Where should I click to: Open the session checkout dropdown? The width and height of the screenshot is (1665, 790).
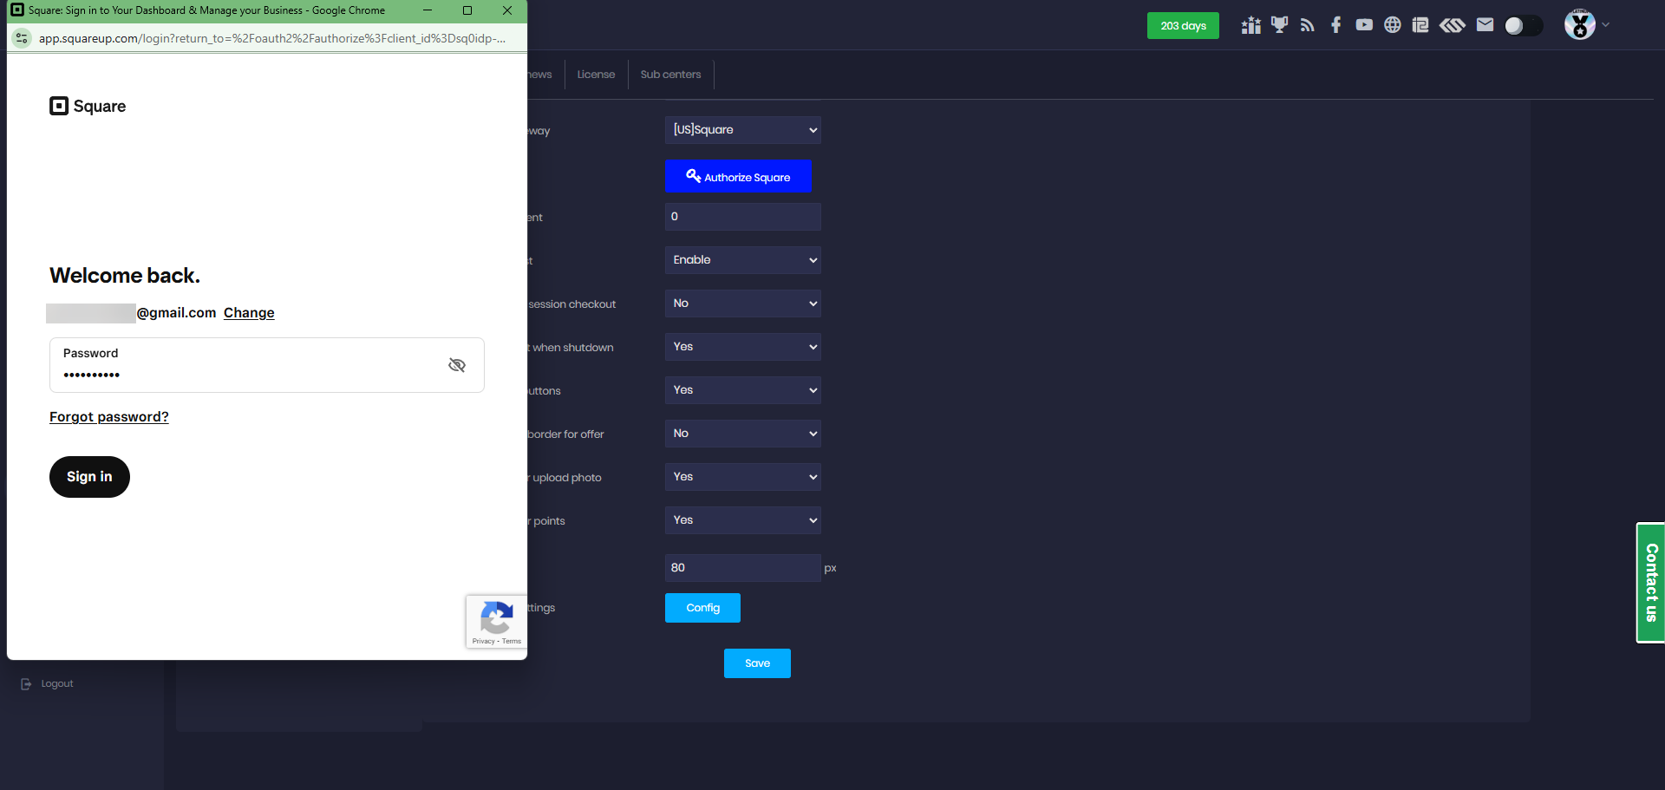[742, 304]
